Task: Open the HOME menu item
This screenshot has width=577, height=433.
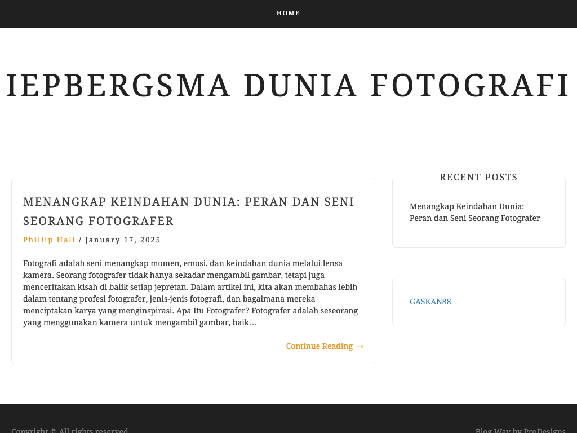Action: click(288, 13)
